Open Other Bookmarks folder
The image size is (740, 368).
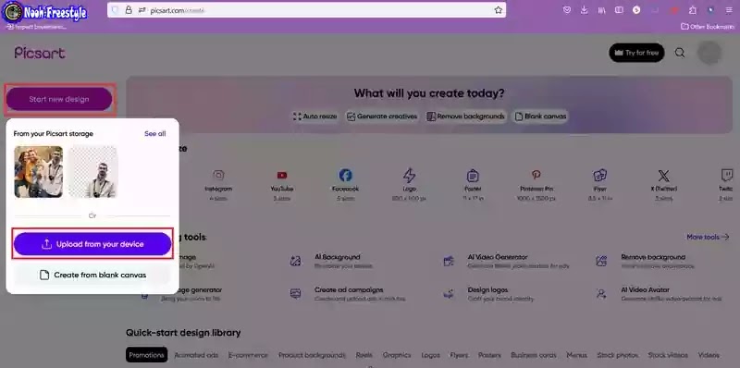[x=708, y=27]
